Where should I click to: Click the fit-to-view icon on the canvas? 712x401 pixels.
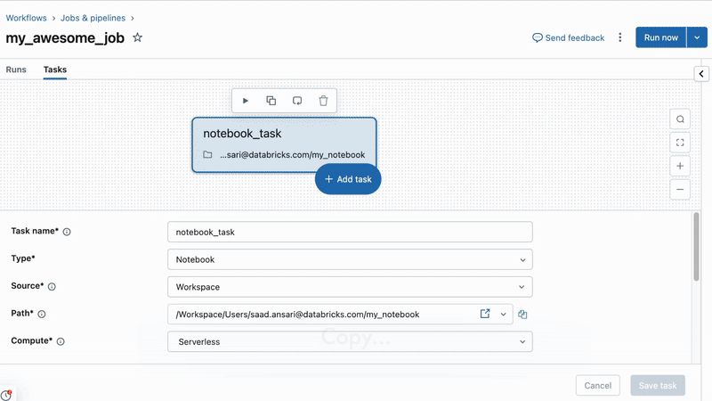tap(680, 143)
